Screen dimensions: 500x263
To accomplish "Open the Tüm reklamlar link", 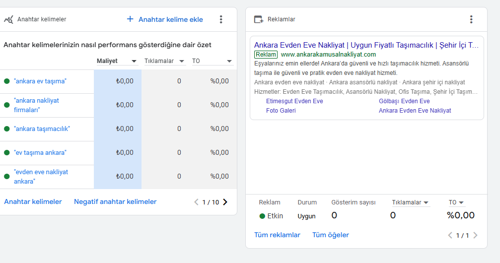I will [x=277, y=235].
